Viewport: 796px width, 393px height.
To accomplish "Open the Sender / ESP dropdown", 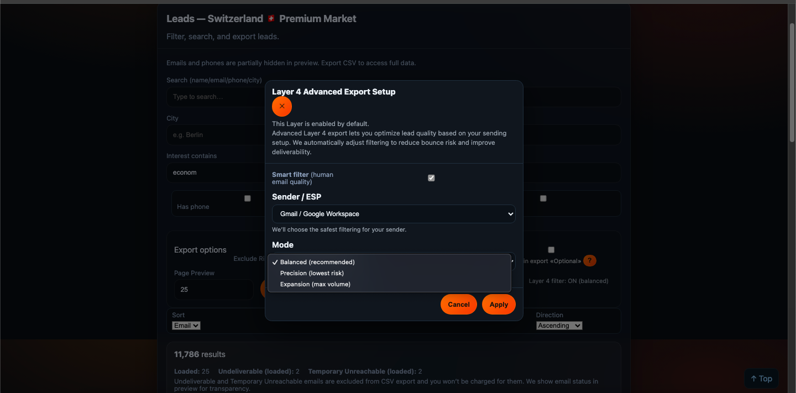I will [394, 214].
